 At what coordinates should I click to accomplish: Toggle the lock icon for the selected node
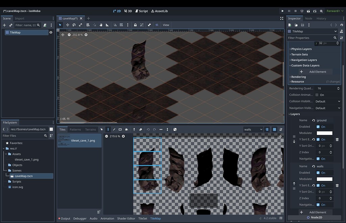pos(135,25)
